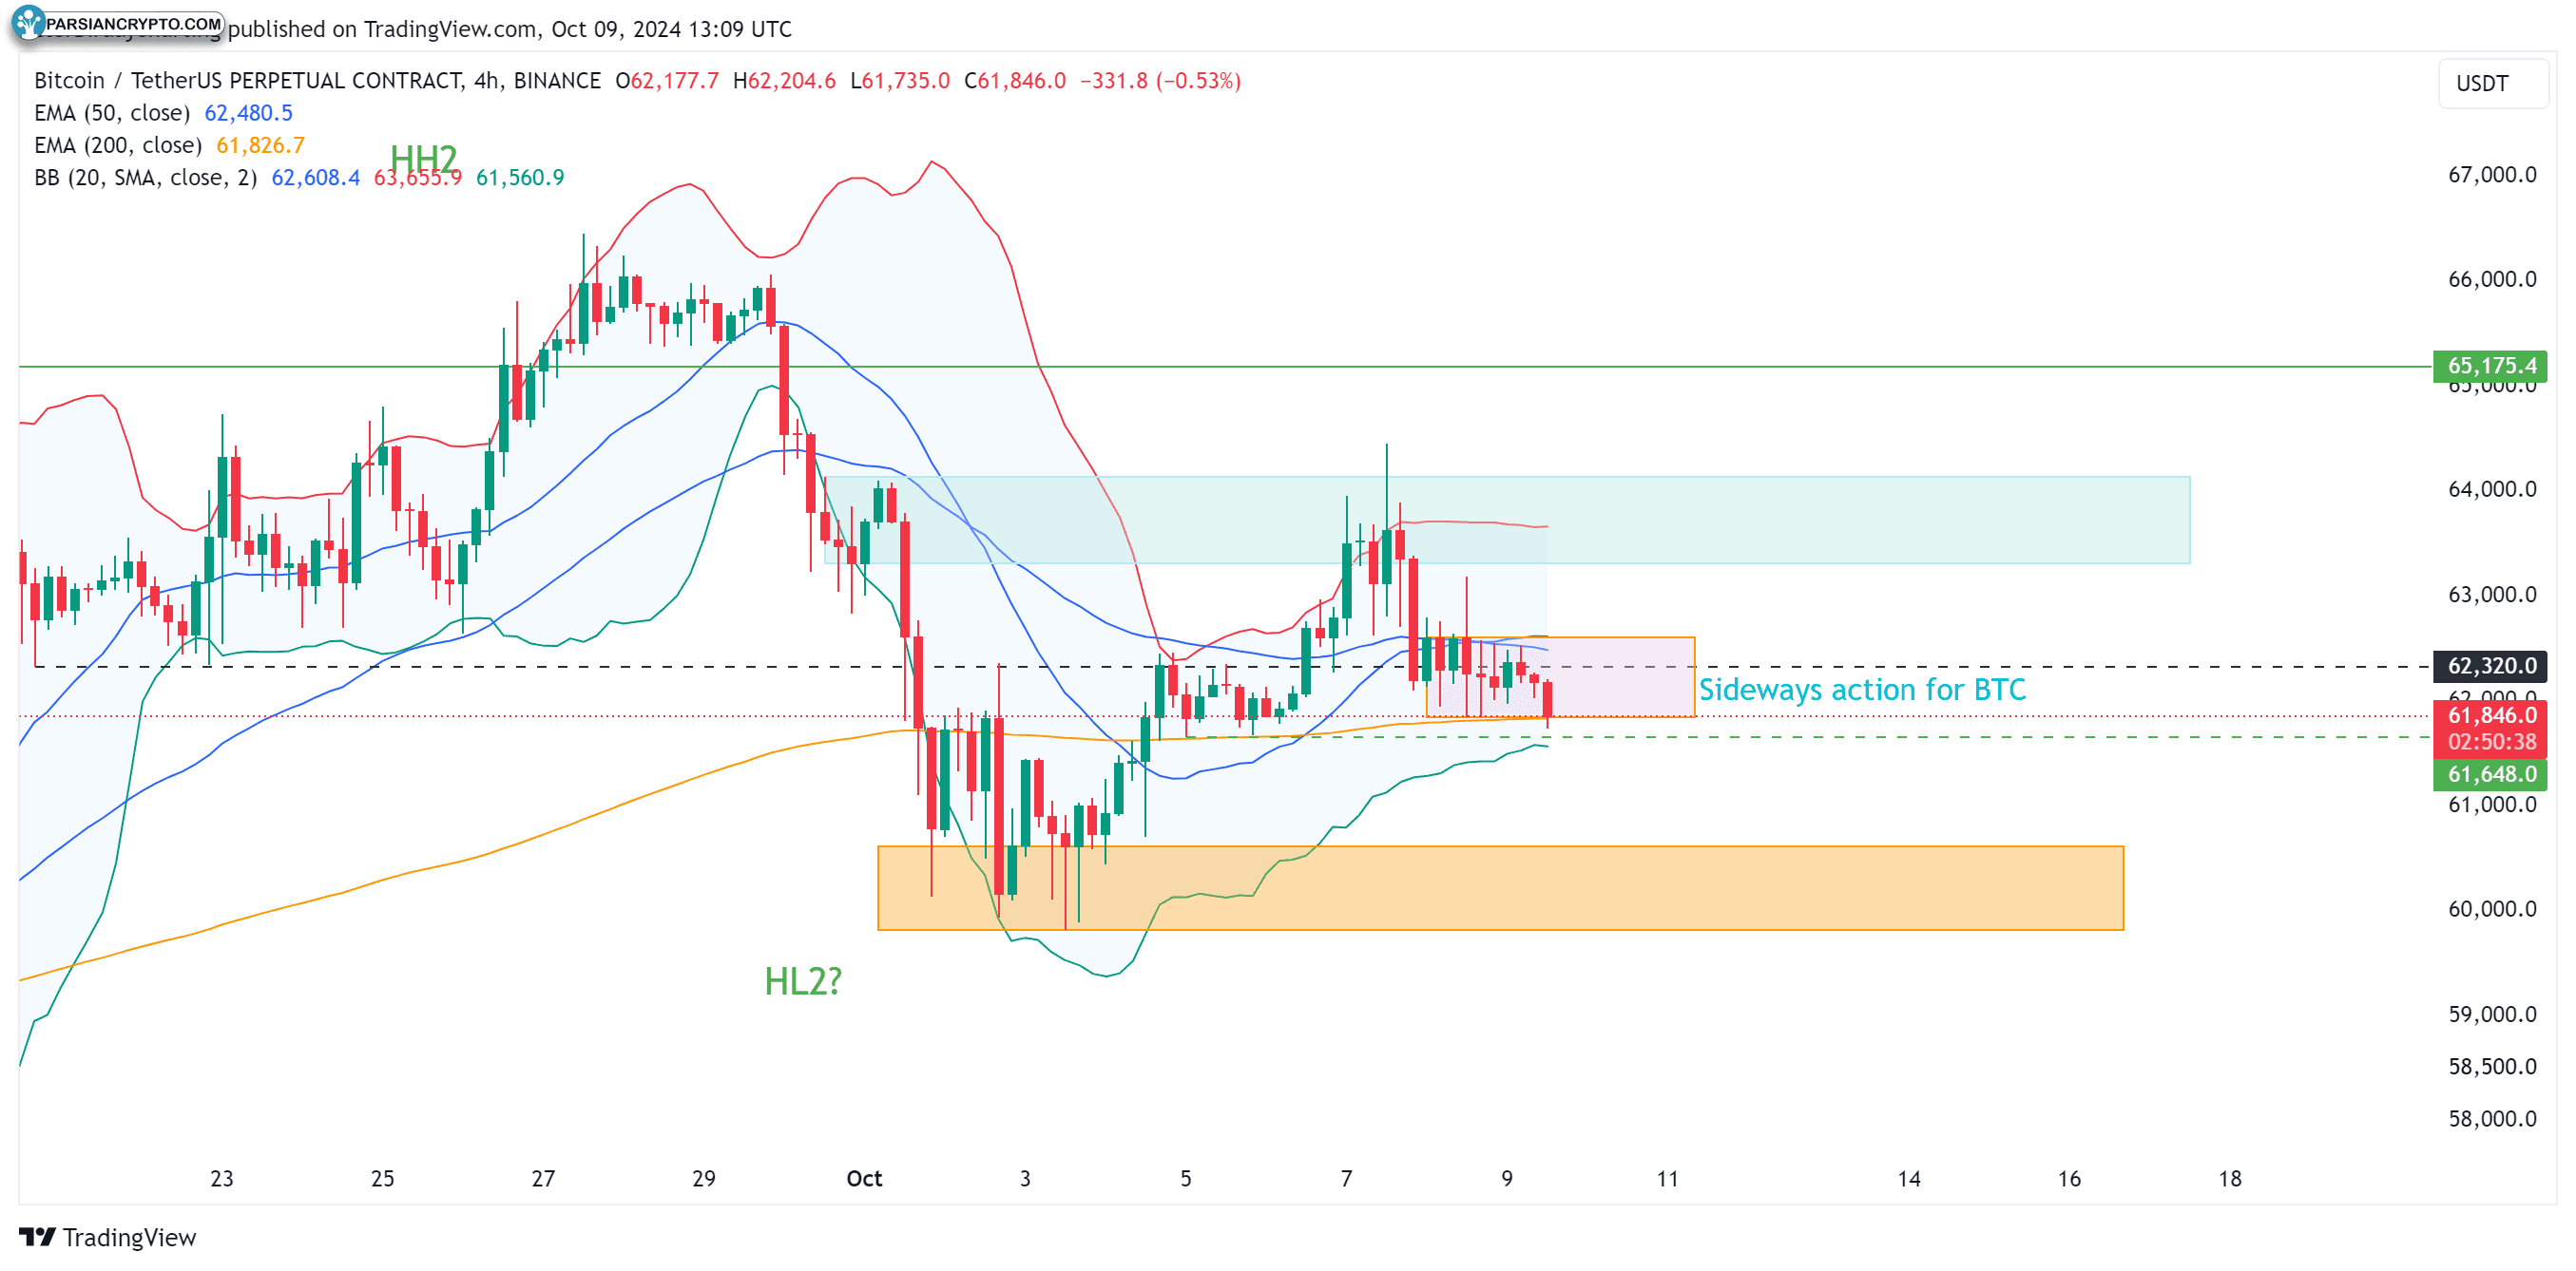The image size is (2576, 1271).
Task: Click the USDT currency button
Action: tap(2491, 83)
